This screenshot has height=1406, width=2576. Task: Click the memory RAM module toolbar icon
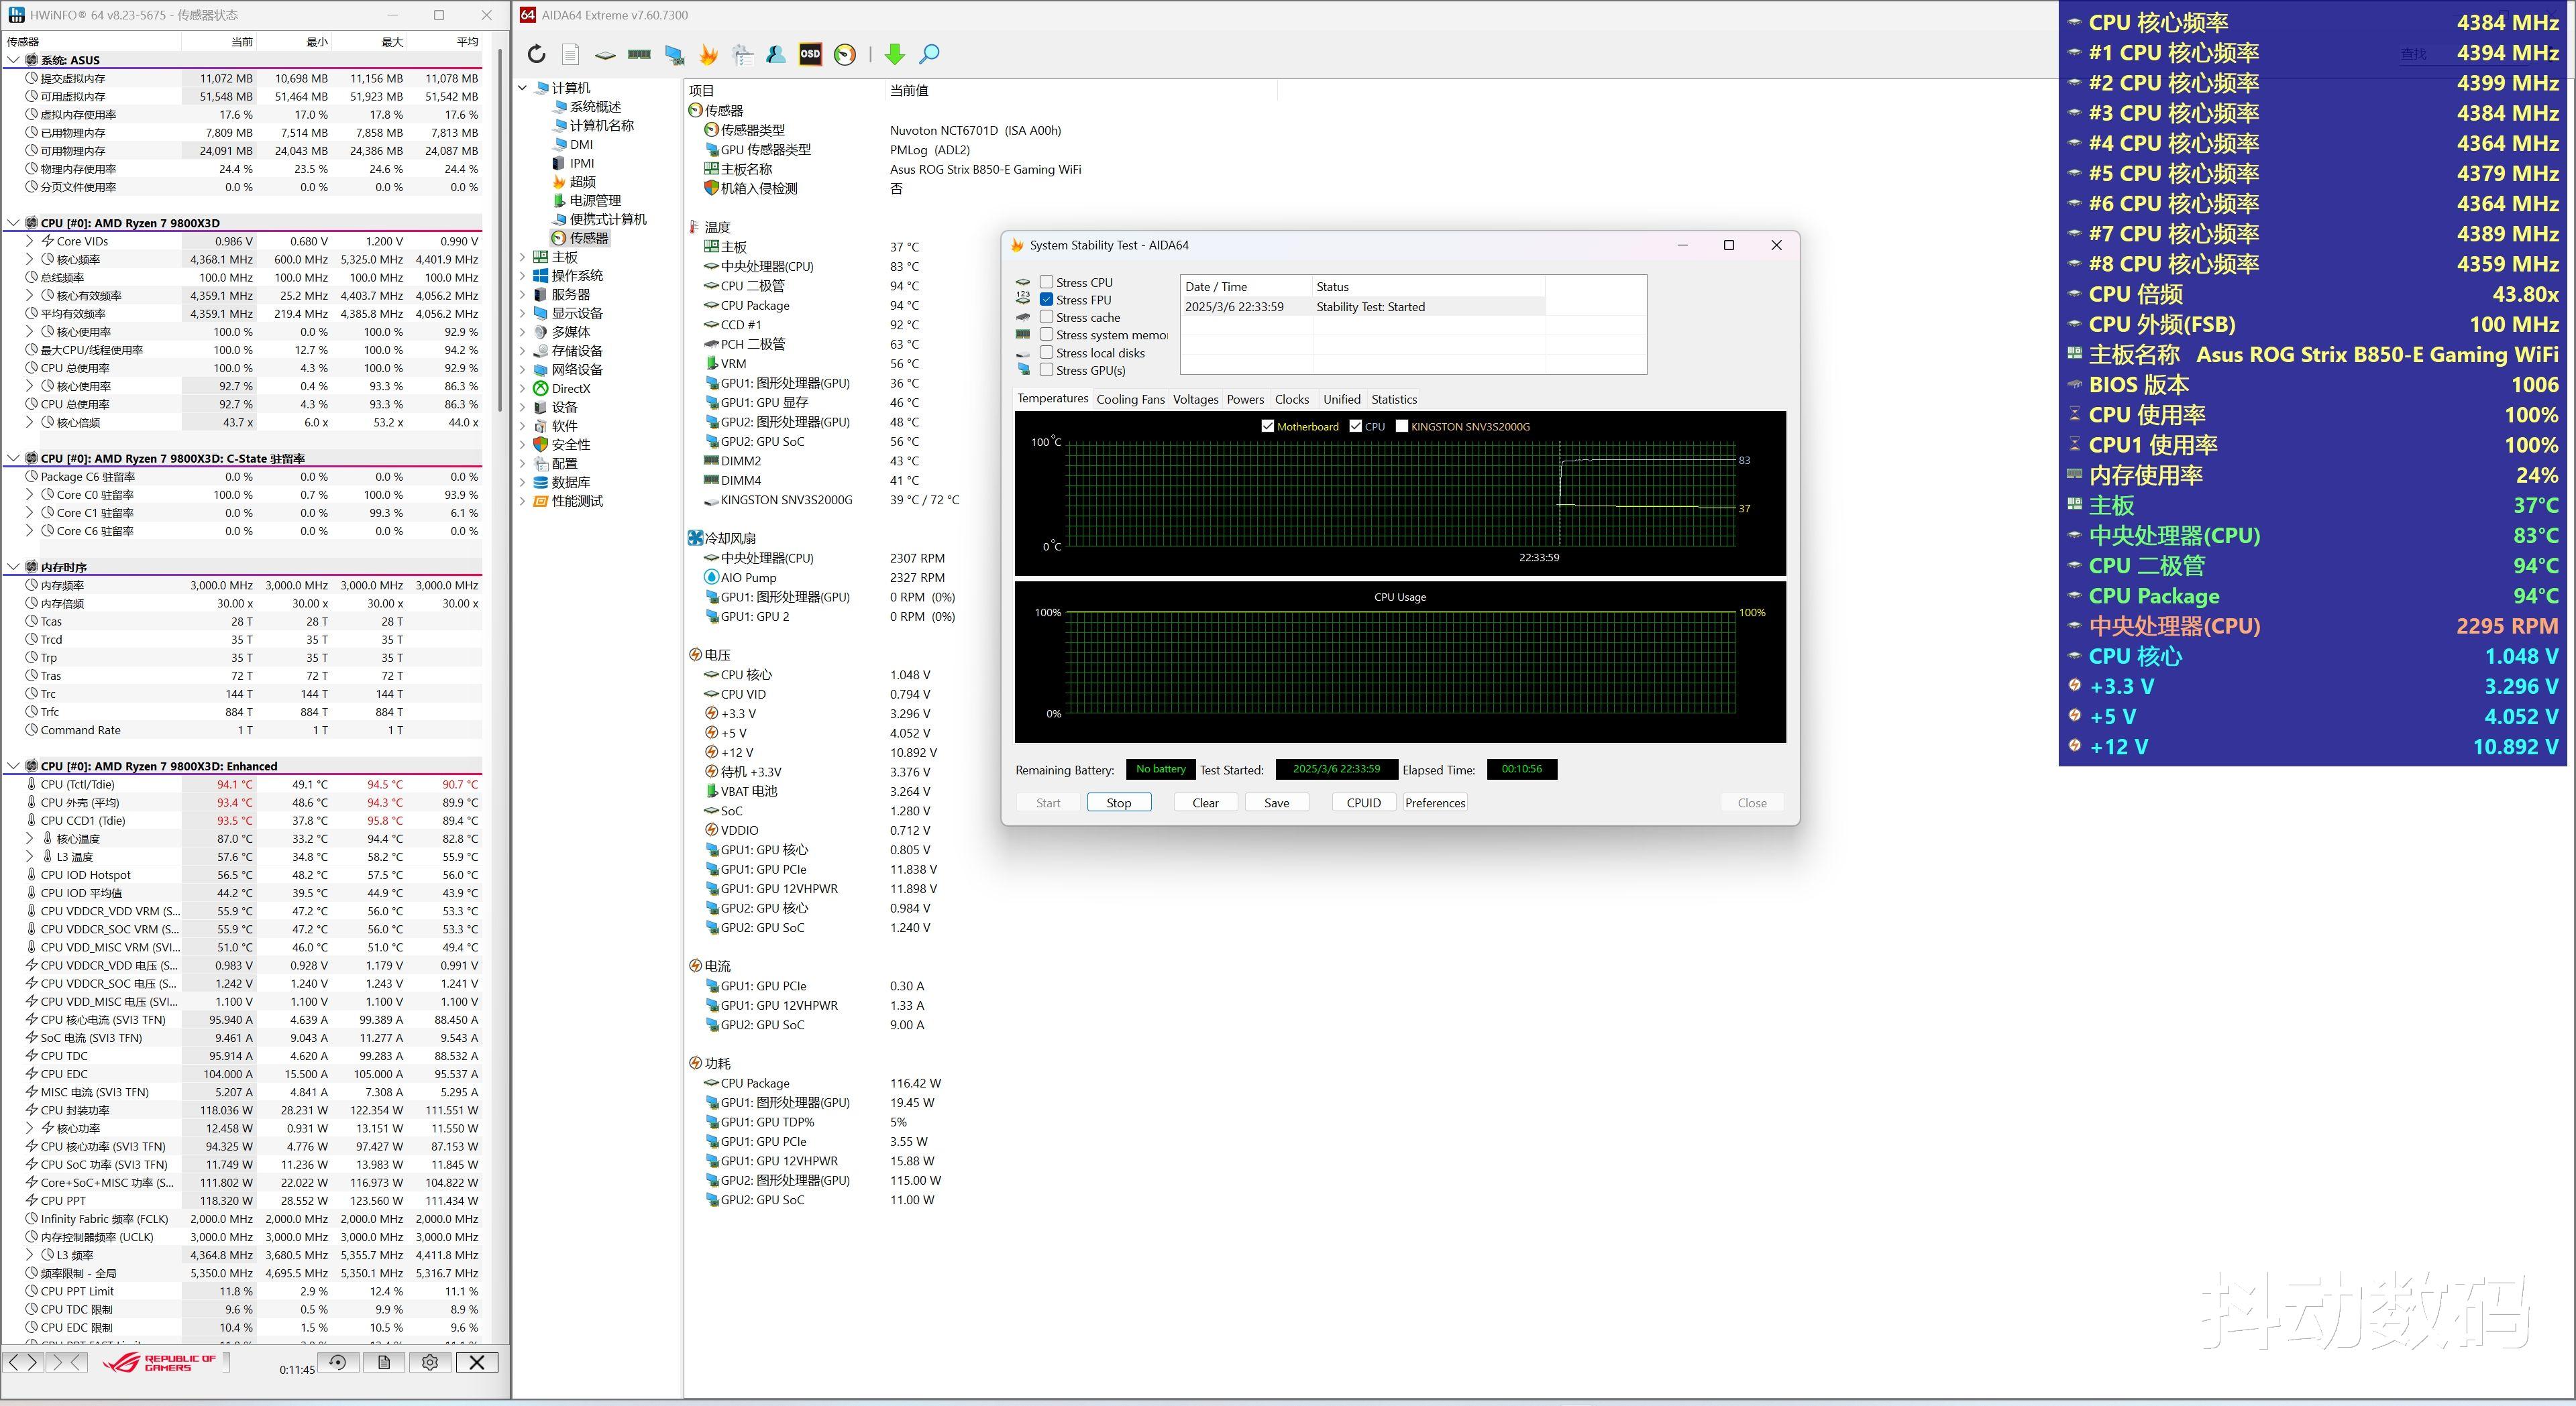639,55
